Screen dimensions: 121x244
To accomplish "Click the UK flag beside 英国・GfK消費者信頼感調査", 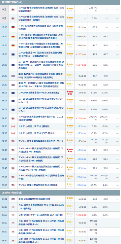I will 13,199.
